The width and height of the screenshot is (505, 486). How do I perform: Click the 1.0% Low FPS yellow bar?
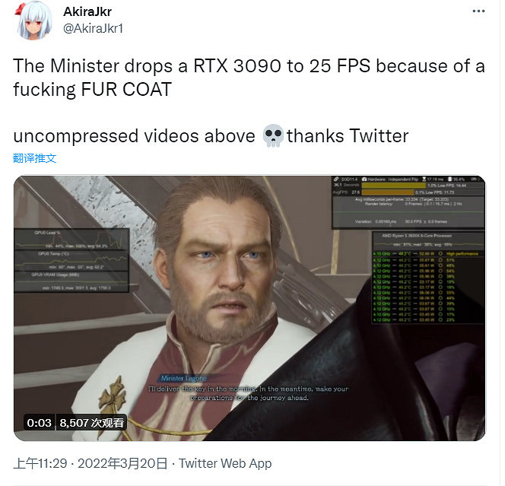coord(394,186)
